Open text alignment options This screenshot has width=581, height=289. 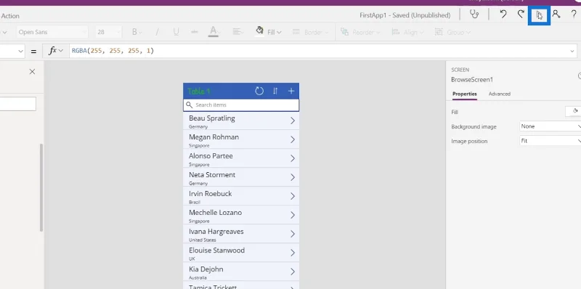coord(238,32)
